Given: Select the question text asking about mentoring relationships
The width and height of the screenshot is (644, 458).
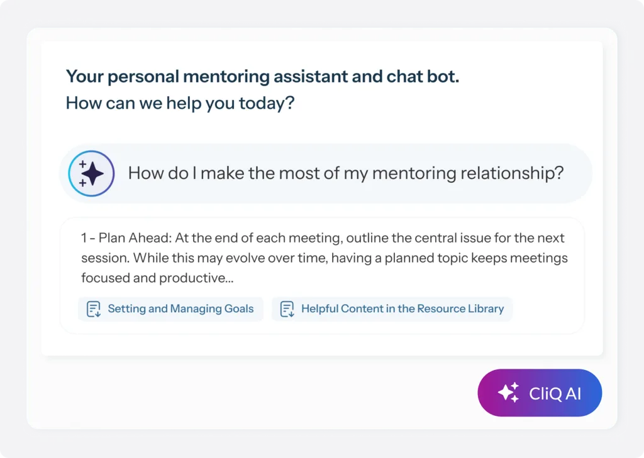Looking at the screenshot, I should click(x=345, y=173).
